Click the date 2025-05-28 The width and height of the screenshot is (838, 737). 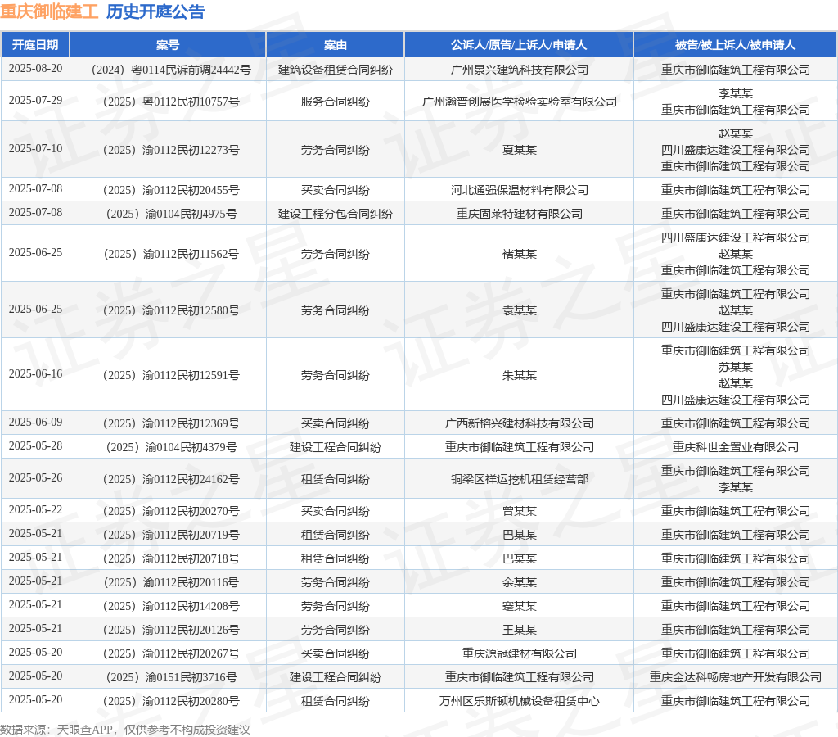[x=35, y=446]
